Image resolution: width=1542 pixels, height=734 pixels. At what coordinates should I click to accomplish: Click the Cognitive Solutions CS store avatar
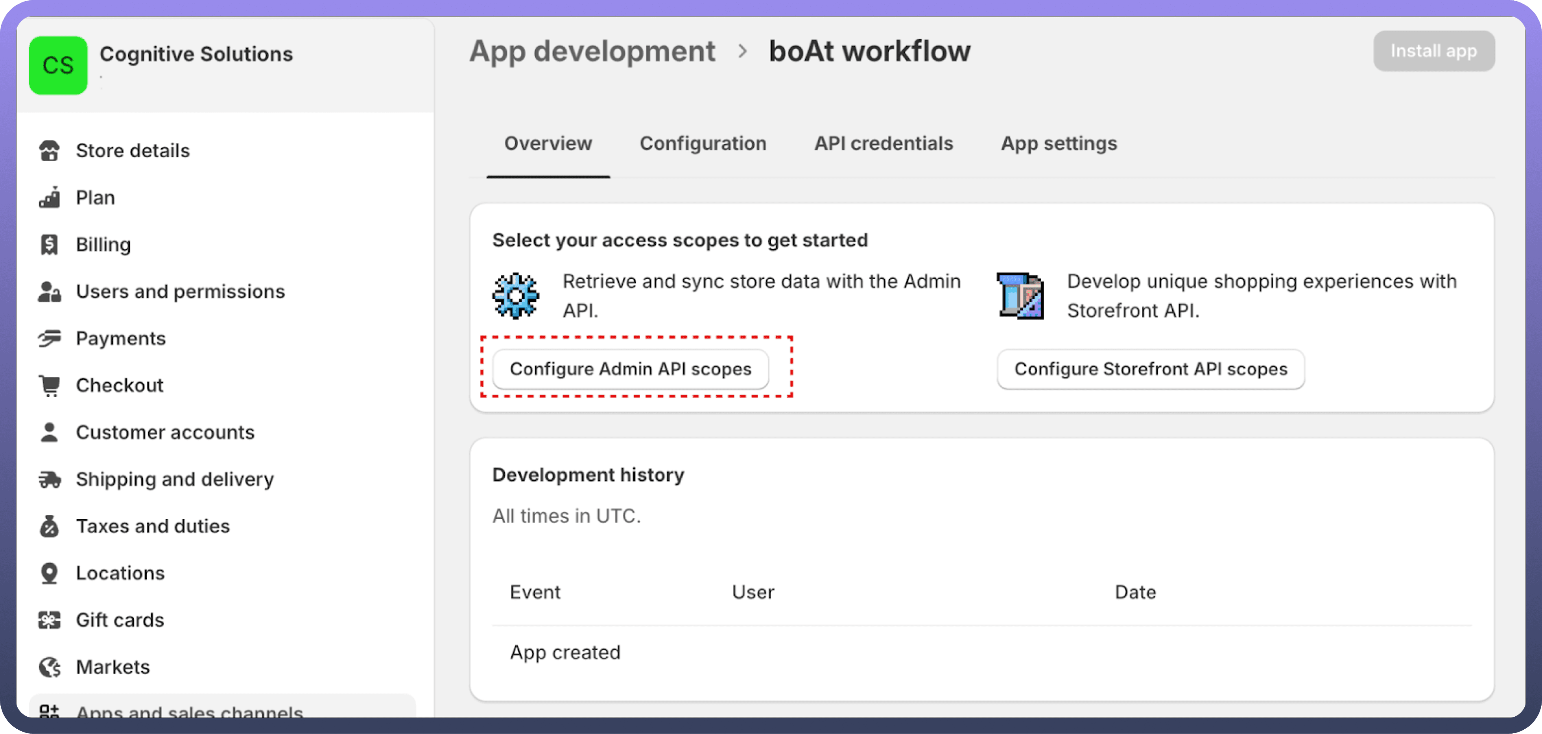(x=58, y=65)
